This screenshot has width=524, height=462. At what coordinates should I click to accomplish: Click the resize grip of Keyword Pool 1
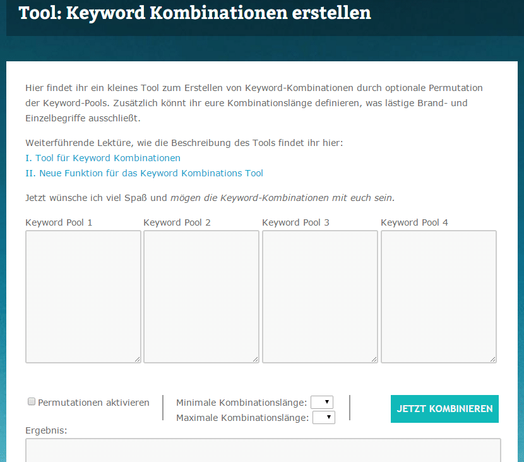(x=138, y=359)
